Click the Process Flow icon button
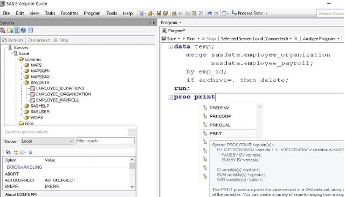 coord(247,13)
